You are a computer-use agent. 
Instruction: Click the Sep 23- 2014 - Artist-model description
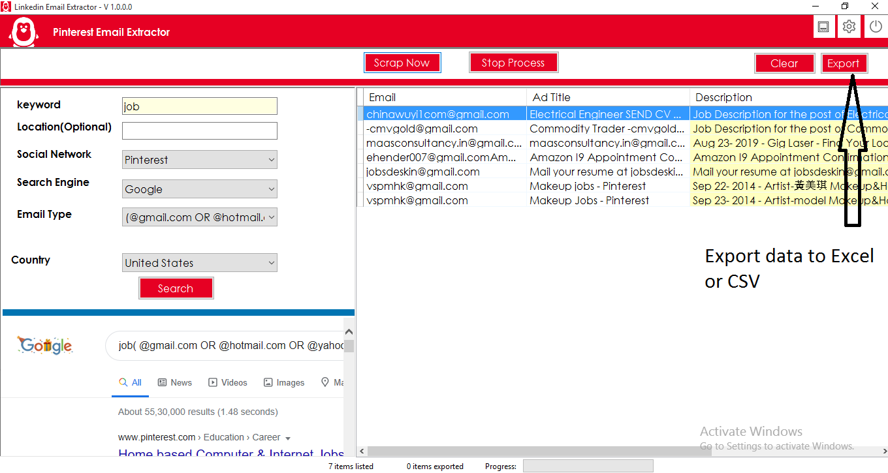[789, 200]
